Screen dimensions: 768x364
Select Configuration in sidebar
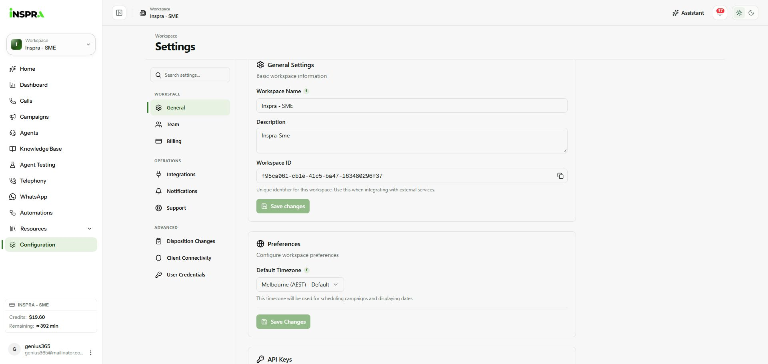pos(51,245)
